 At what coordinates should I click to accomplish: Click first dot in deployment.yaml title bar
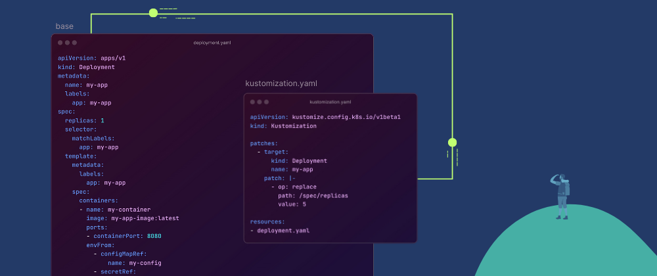click(x=60, y=43)
